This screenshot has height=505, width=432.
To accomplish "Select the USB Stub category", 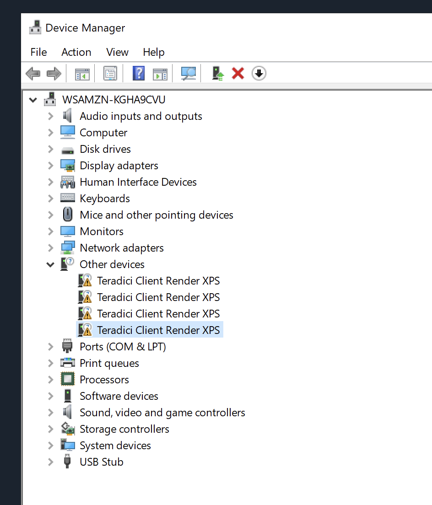I will tap(102, 462).
